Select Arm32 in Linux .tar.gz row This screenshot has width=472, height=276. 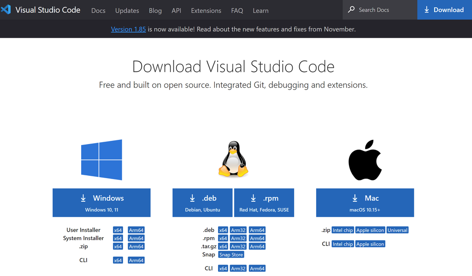click(x=238, y=246)
